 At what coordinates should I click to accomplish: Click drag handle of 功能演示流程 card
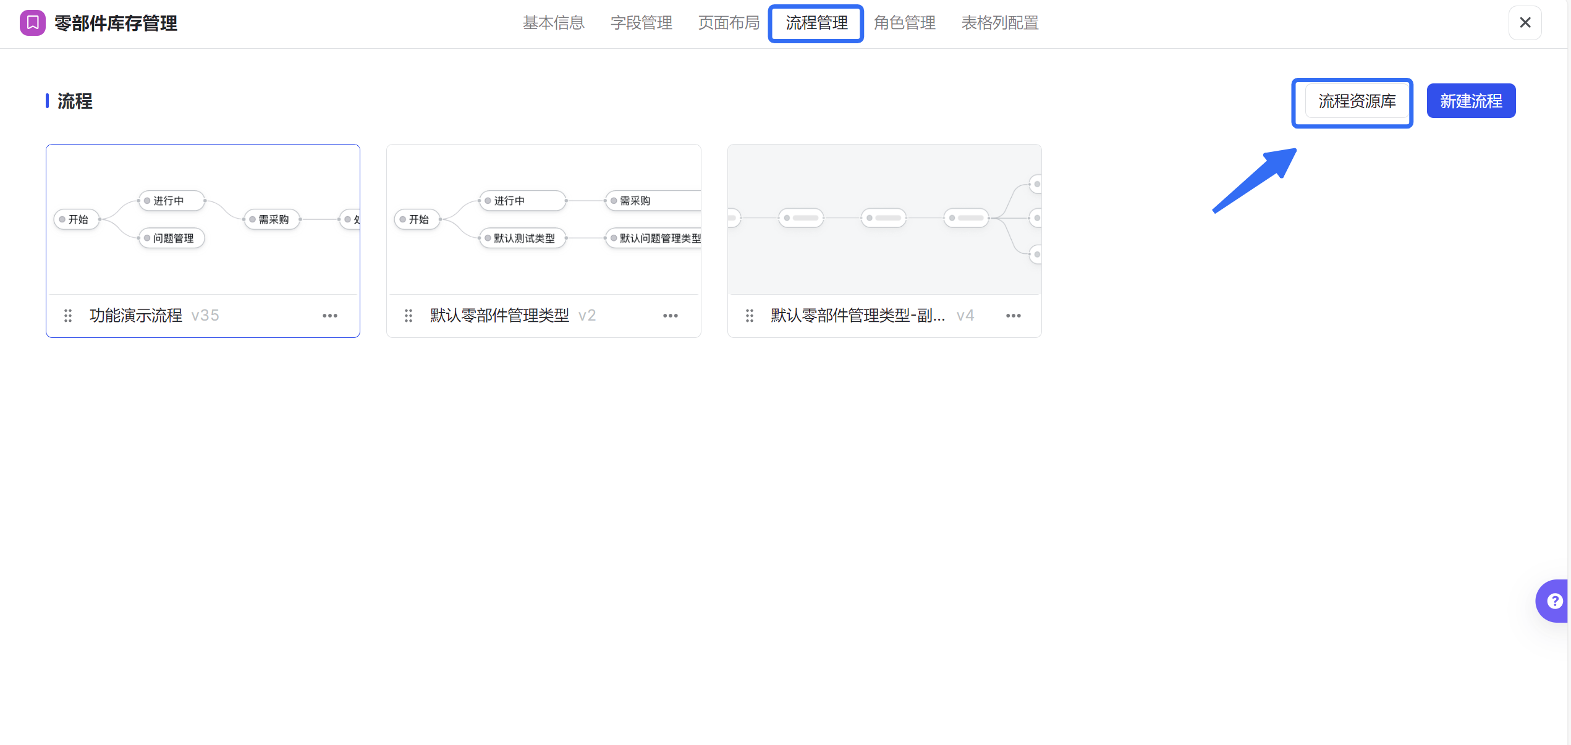click(68, 316)
